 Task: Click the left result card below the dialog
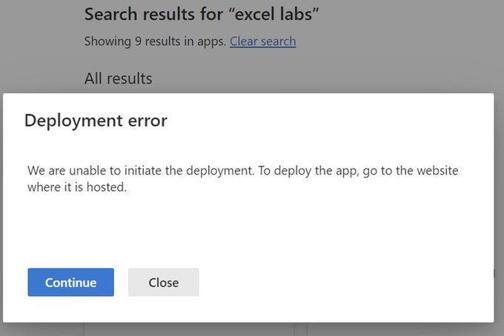[189, 329]
